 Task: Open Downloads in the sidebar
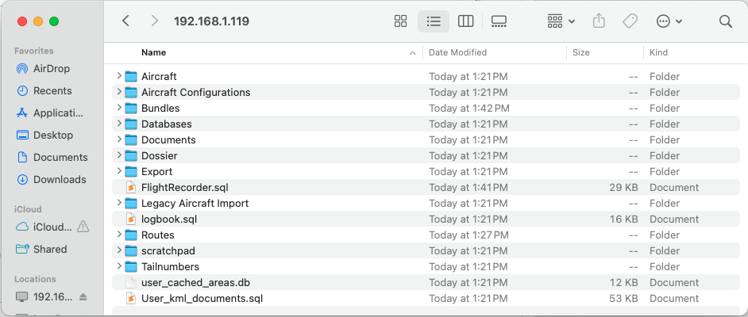point(51,179)
